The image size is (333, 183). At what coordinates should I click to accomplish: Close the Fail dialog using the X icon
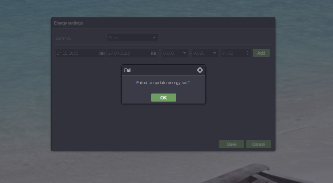click(200, 70)
